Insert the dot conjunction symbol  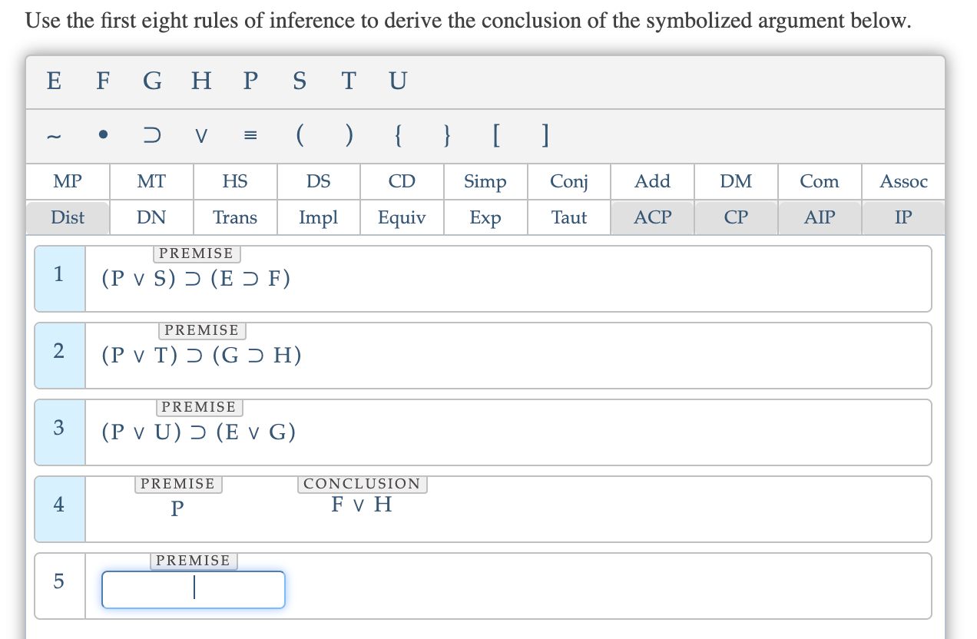[x=102, y=135]
